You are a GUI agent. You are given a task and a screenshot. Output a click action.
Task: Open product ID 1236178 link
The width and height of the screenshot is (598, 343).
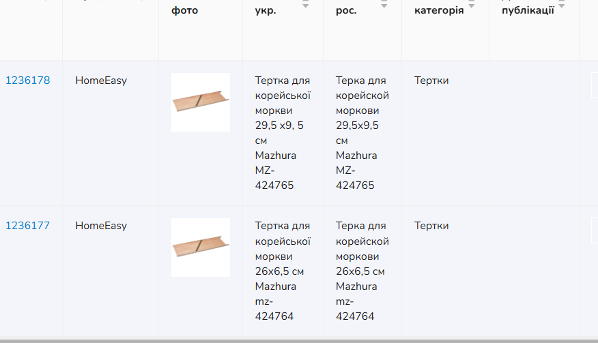(28, 80)
